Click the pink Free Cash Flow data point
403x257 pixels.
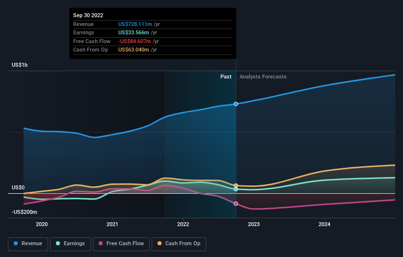point(236,204)
